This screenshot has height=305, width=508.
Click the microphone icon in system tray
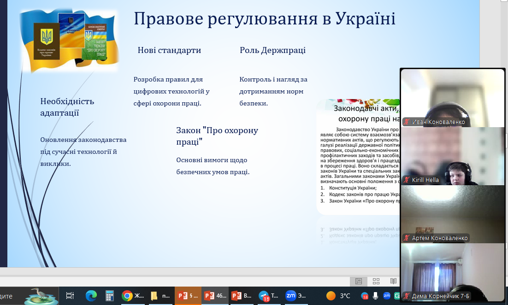376,296
